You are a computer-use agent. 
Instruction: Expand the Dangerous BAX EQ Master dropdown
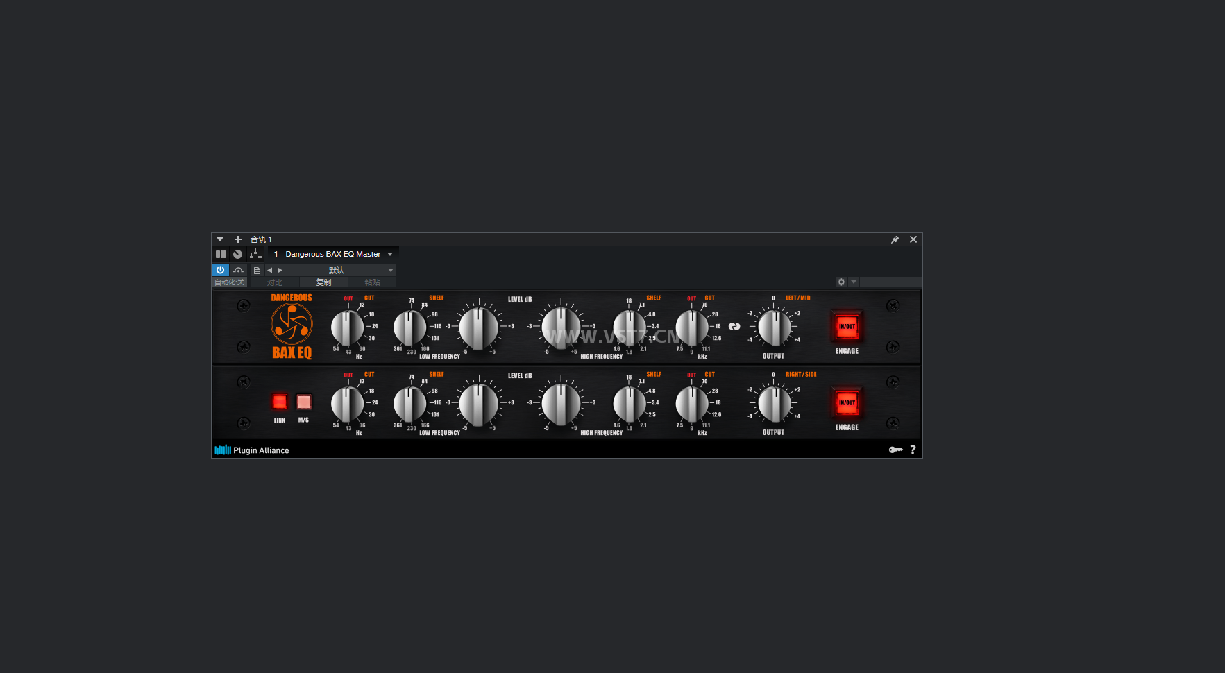tap(390, 254)
